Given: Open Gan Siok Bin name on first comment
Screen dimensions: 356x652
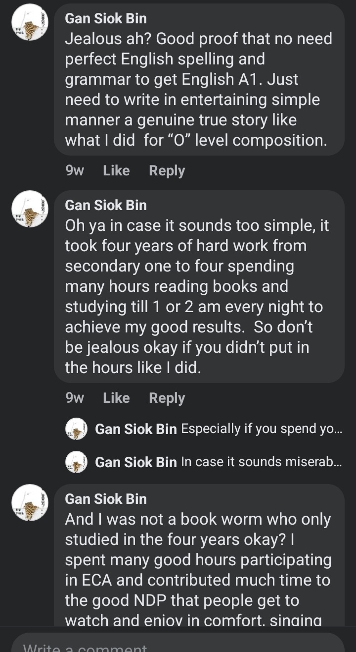Looking at the screenshot, I should coord(106,19).
